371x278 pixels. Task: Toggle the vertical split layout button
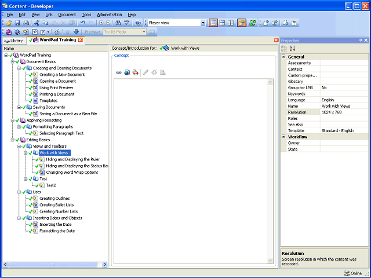(x=231, y=23)
